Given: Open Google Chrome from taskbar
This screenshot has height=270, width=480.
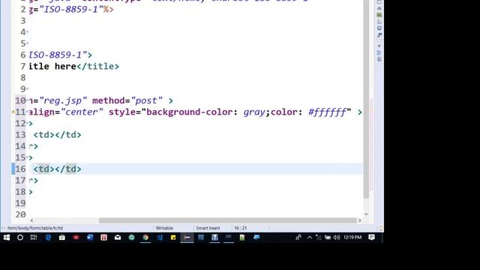Looking at the screenshot, I should (145, 237).
